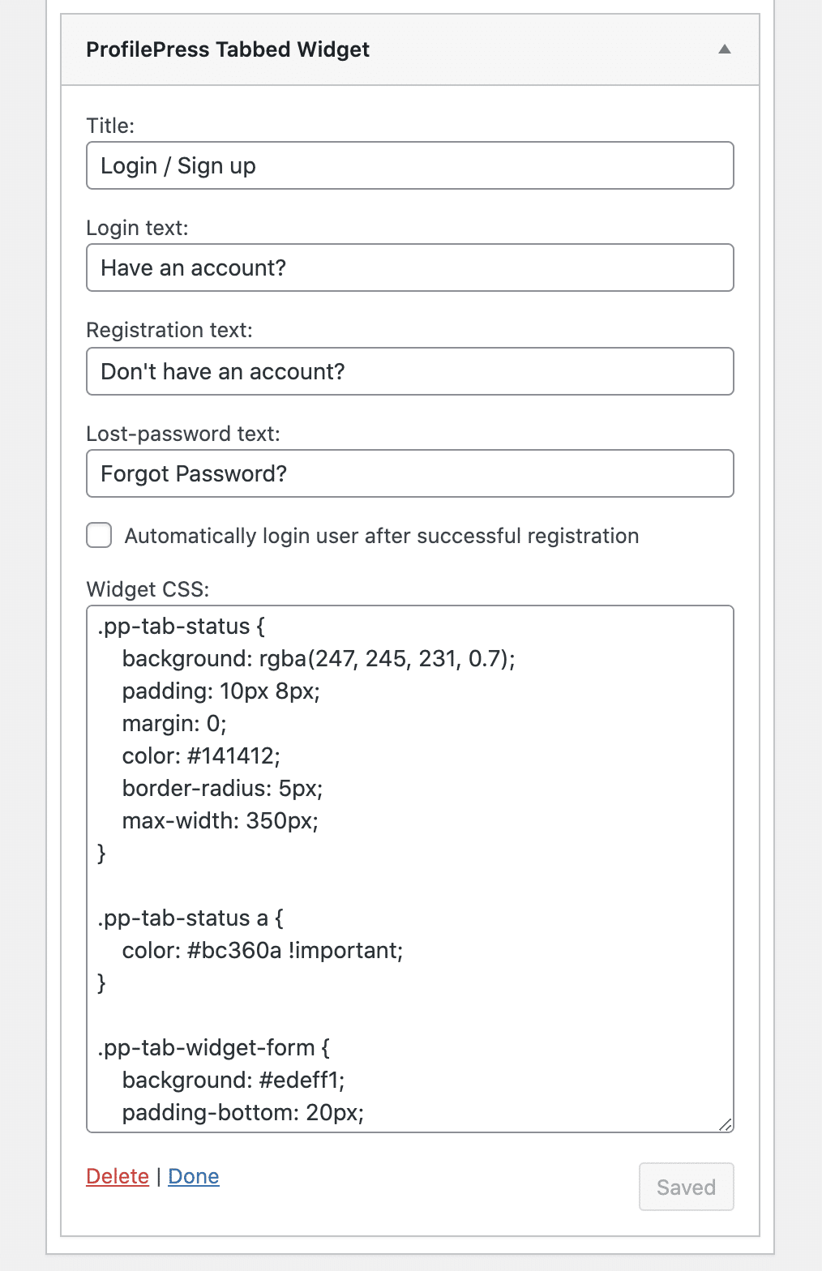Screen dimensions: 822x1271
Task: Place cursor on 'color: #141412;' CSS line
Action: point(201,755)
